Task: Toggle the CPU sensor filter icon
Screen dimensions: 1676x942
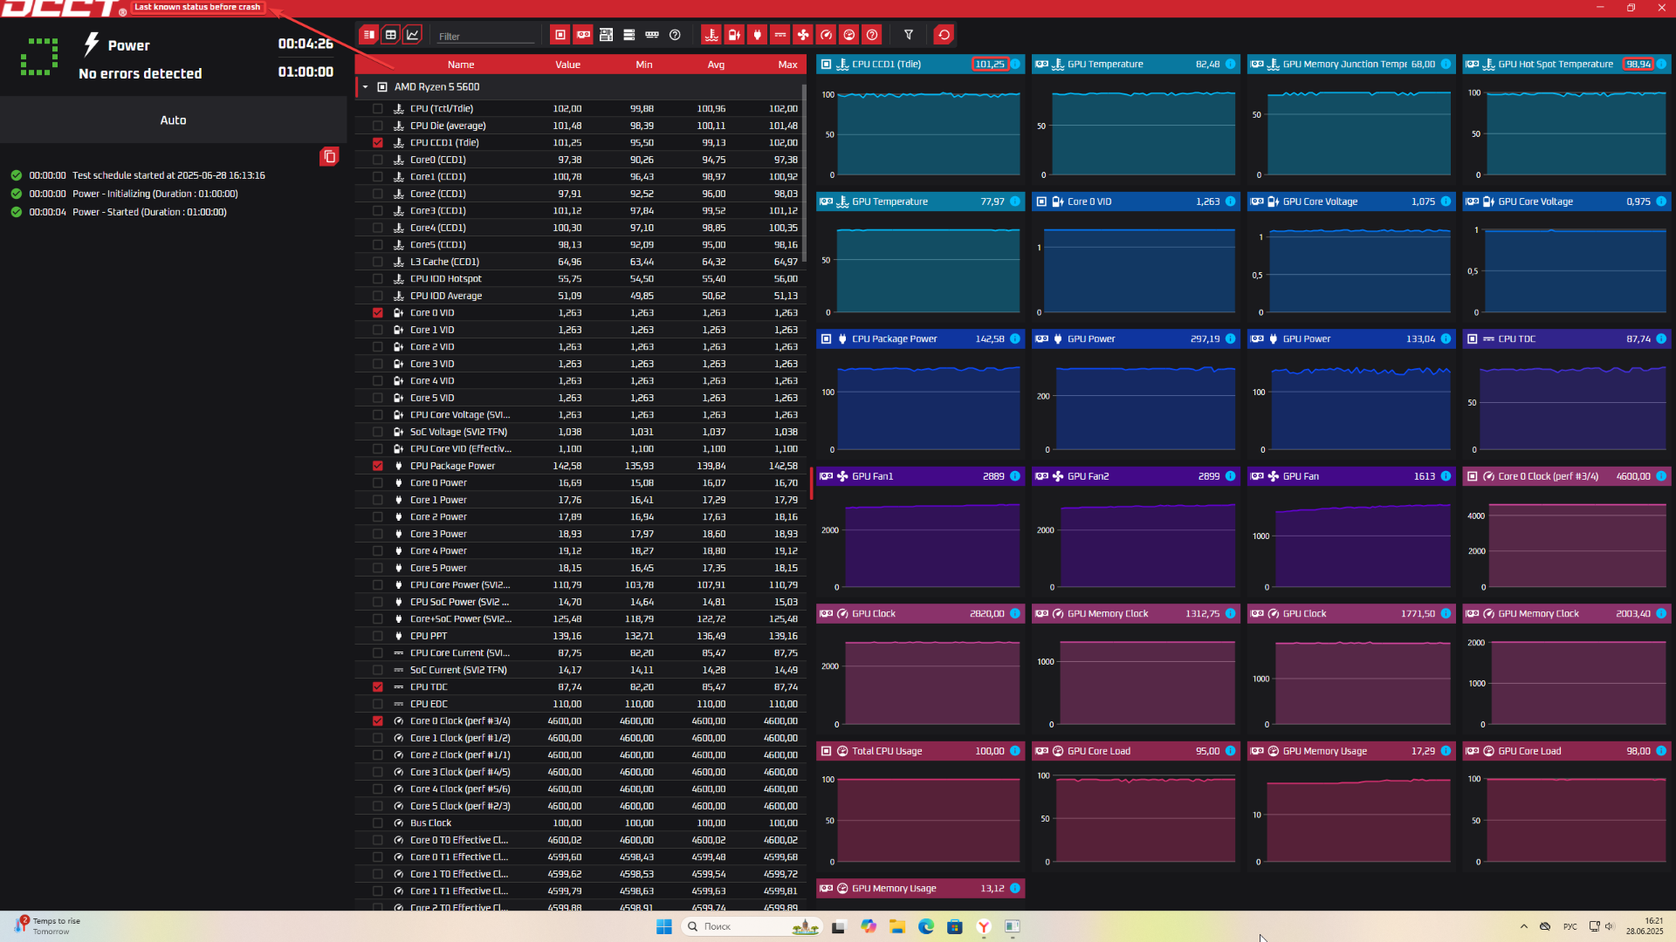Action: [560, 35]
